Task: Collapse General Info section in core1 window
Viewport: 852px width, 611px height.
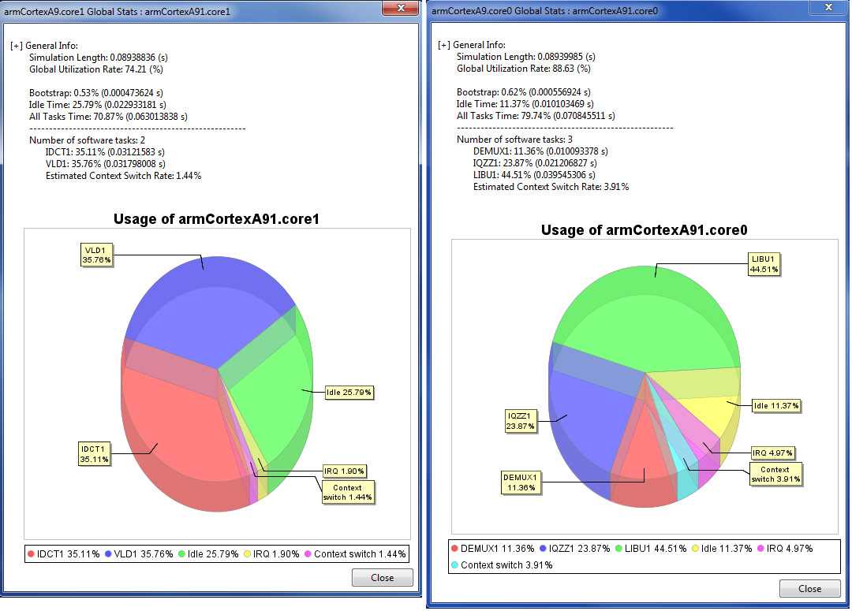Action: (16, 46)
